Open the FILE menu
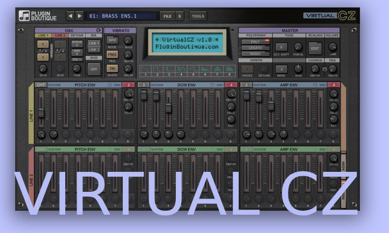 [167, 16]
